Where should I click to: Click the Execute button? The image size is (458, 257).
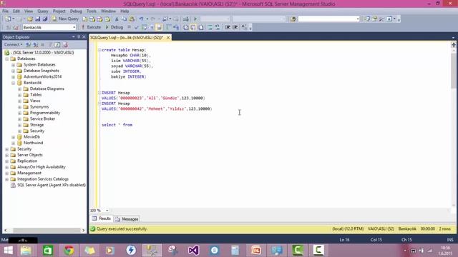tap(91, 27)
